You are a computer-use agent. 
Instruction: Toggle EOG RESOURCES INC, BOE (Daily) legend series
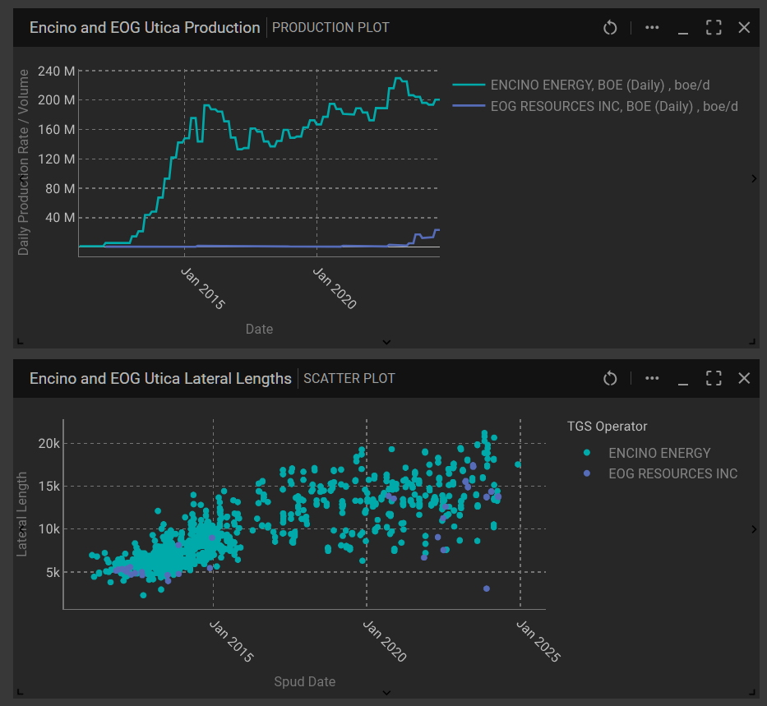pos(595,106)
